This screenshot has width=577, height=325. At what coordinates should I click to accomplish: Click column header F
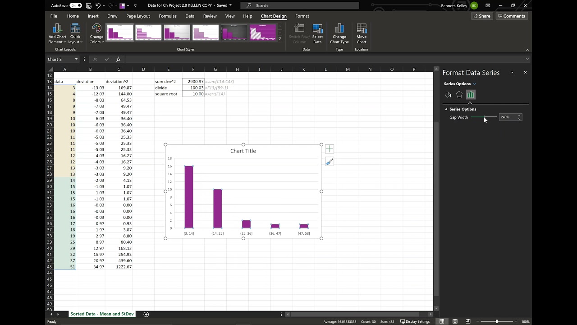click(x=193, y=69)
